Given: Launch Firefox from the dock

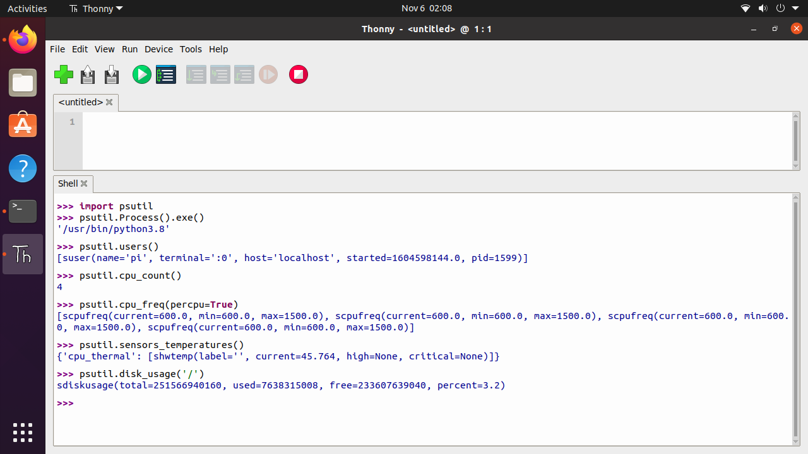Looking at the screenshot, I should point(23,39).
